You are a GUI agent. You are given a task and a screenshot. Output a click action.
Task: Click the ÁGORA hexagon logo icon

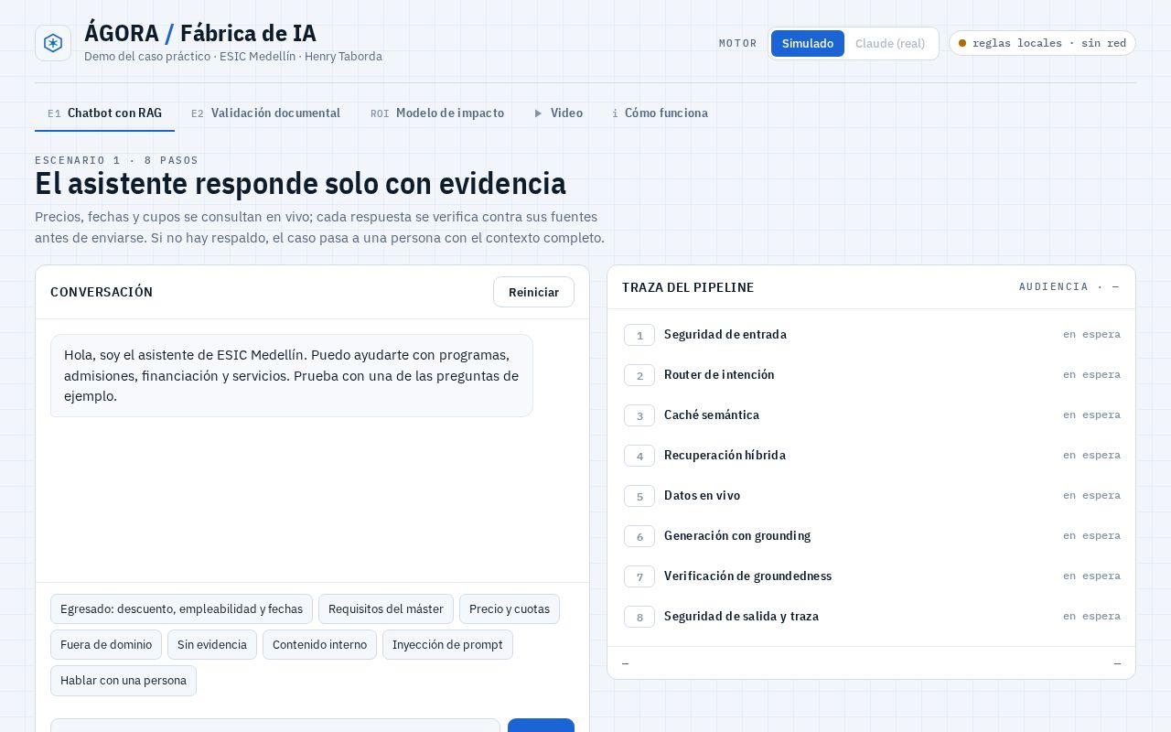pyautogui.click(x=53, y=43)
